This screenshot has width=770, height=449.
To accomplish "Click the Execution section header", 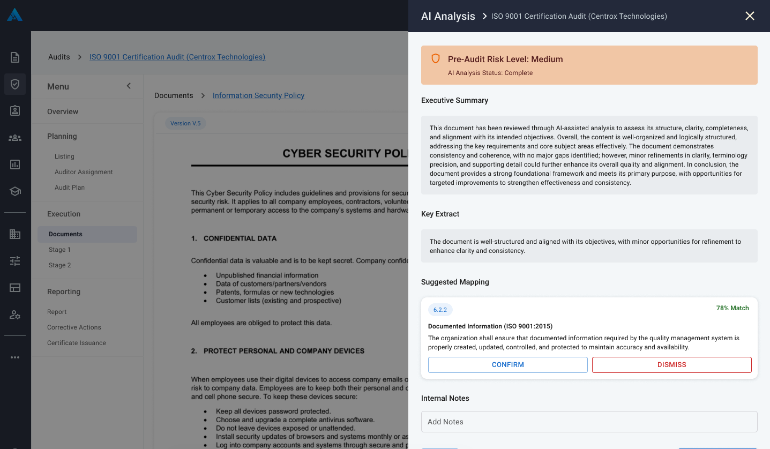I will point(64,214).
